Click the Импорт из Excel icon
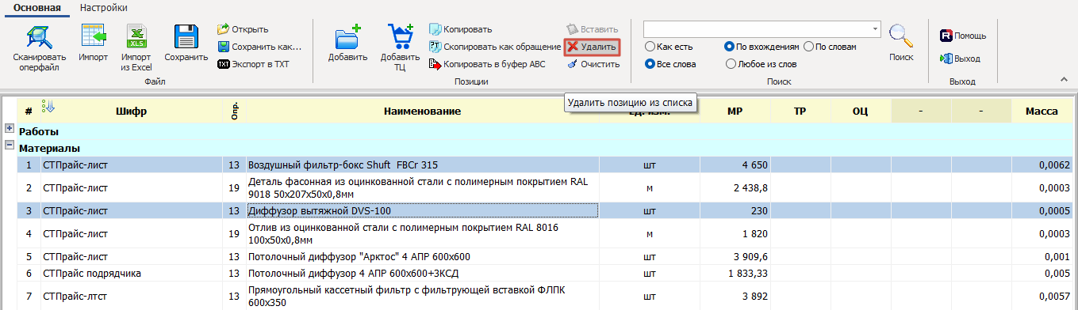The image size is (1078, 310). tap(136, 36)
